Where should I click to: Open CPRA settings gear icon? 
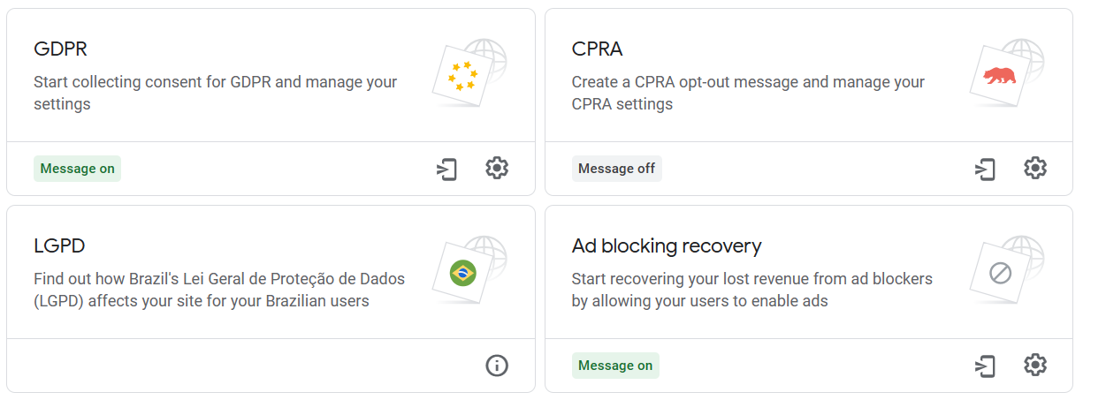point(1035,168)
